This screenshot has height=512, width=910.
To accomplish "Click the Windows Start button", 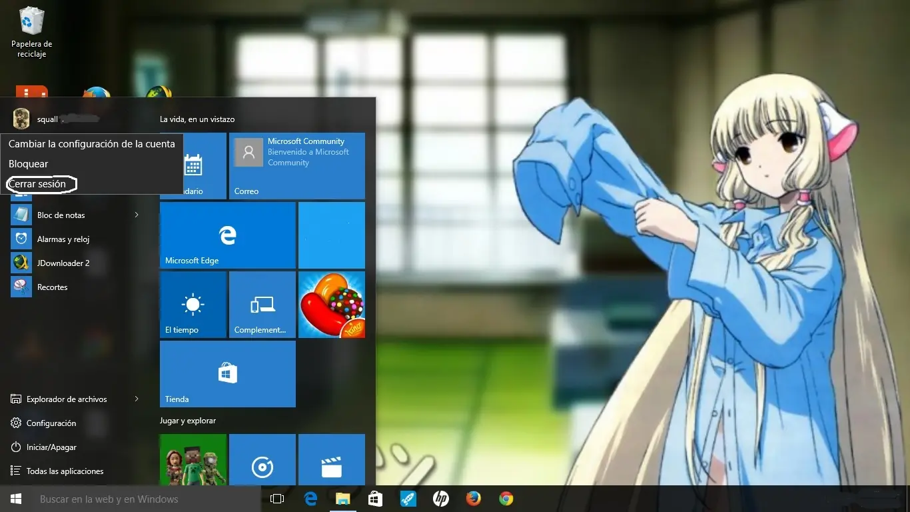I will [16, 499].
